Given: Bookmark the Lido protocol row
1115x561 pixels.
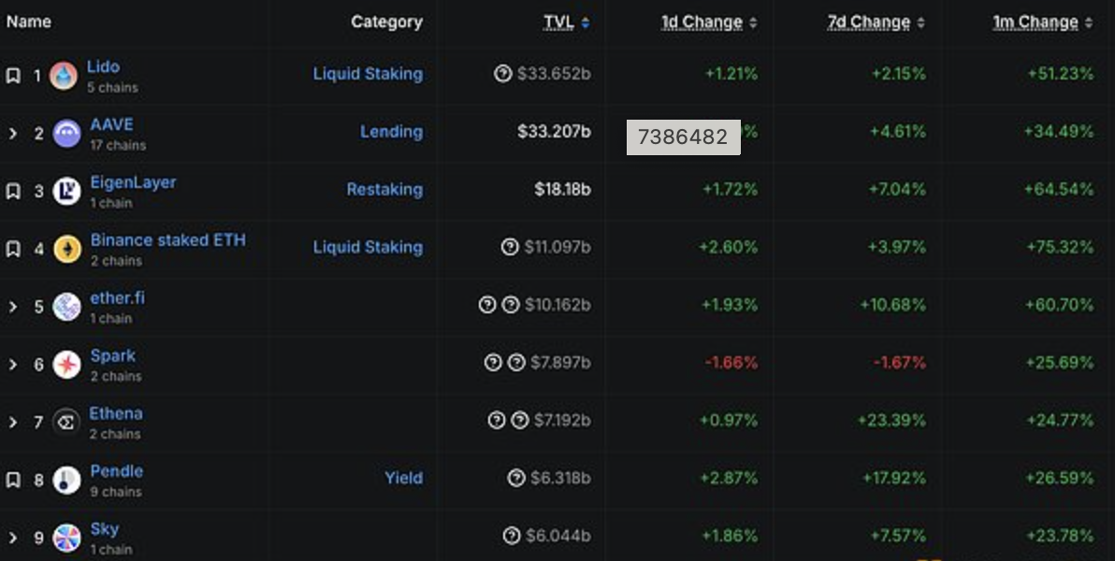Looking at the screenshot, I should pos(13,76).
